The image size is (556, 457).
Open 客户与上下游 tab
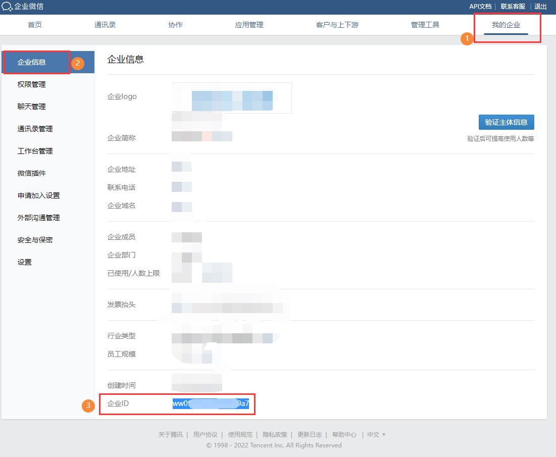pyautogui.click(x=337, y=25)
